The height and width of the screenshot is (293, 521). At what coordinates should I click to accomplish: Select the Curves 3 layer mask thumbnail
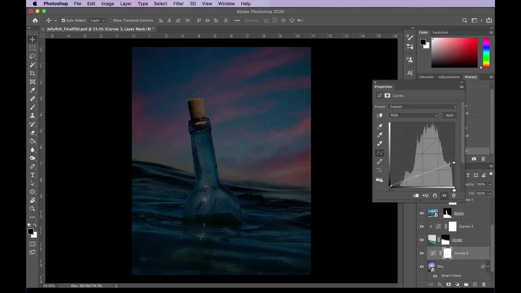pyautogui.click(x=447, y=253)
